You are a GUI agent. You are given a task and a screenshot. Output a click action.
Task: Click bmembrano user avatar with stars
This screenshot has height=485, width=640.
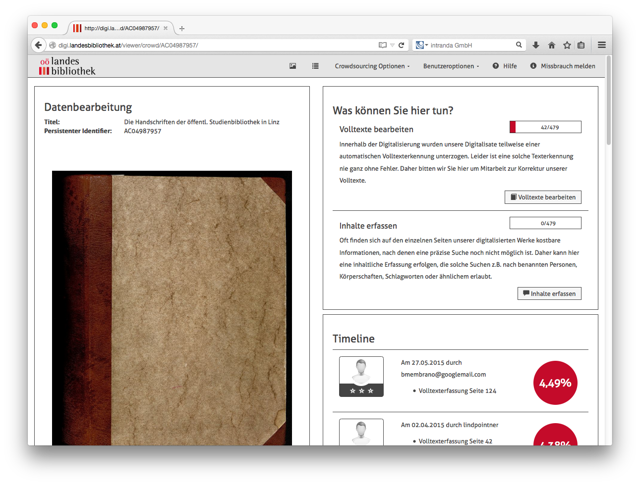pyautogui.click(x=361, y=377)
